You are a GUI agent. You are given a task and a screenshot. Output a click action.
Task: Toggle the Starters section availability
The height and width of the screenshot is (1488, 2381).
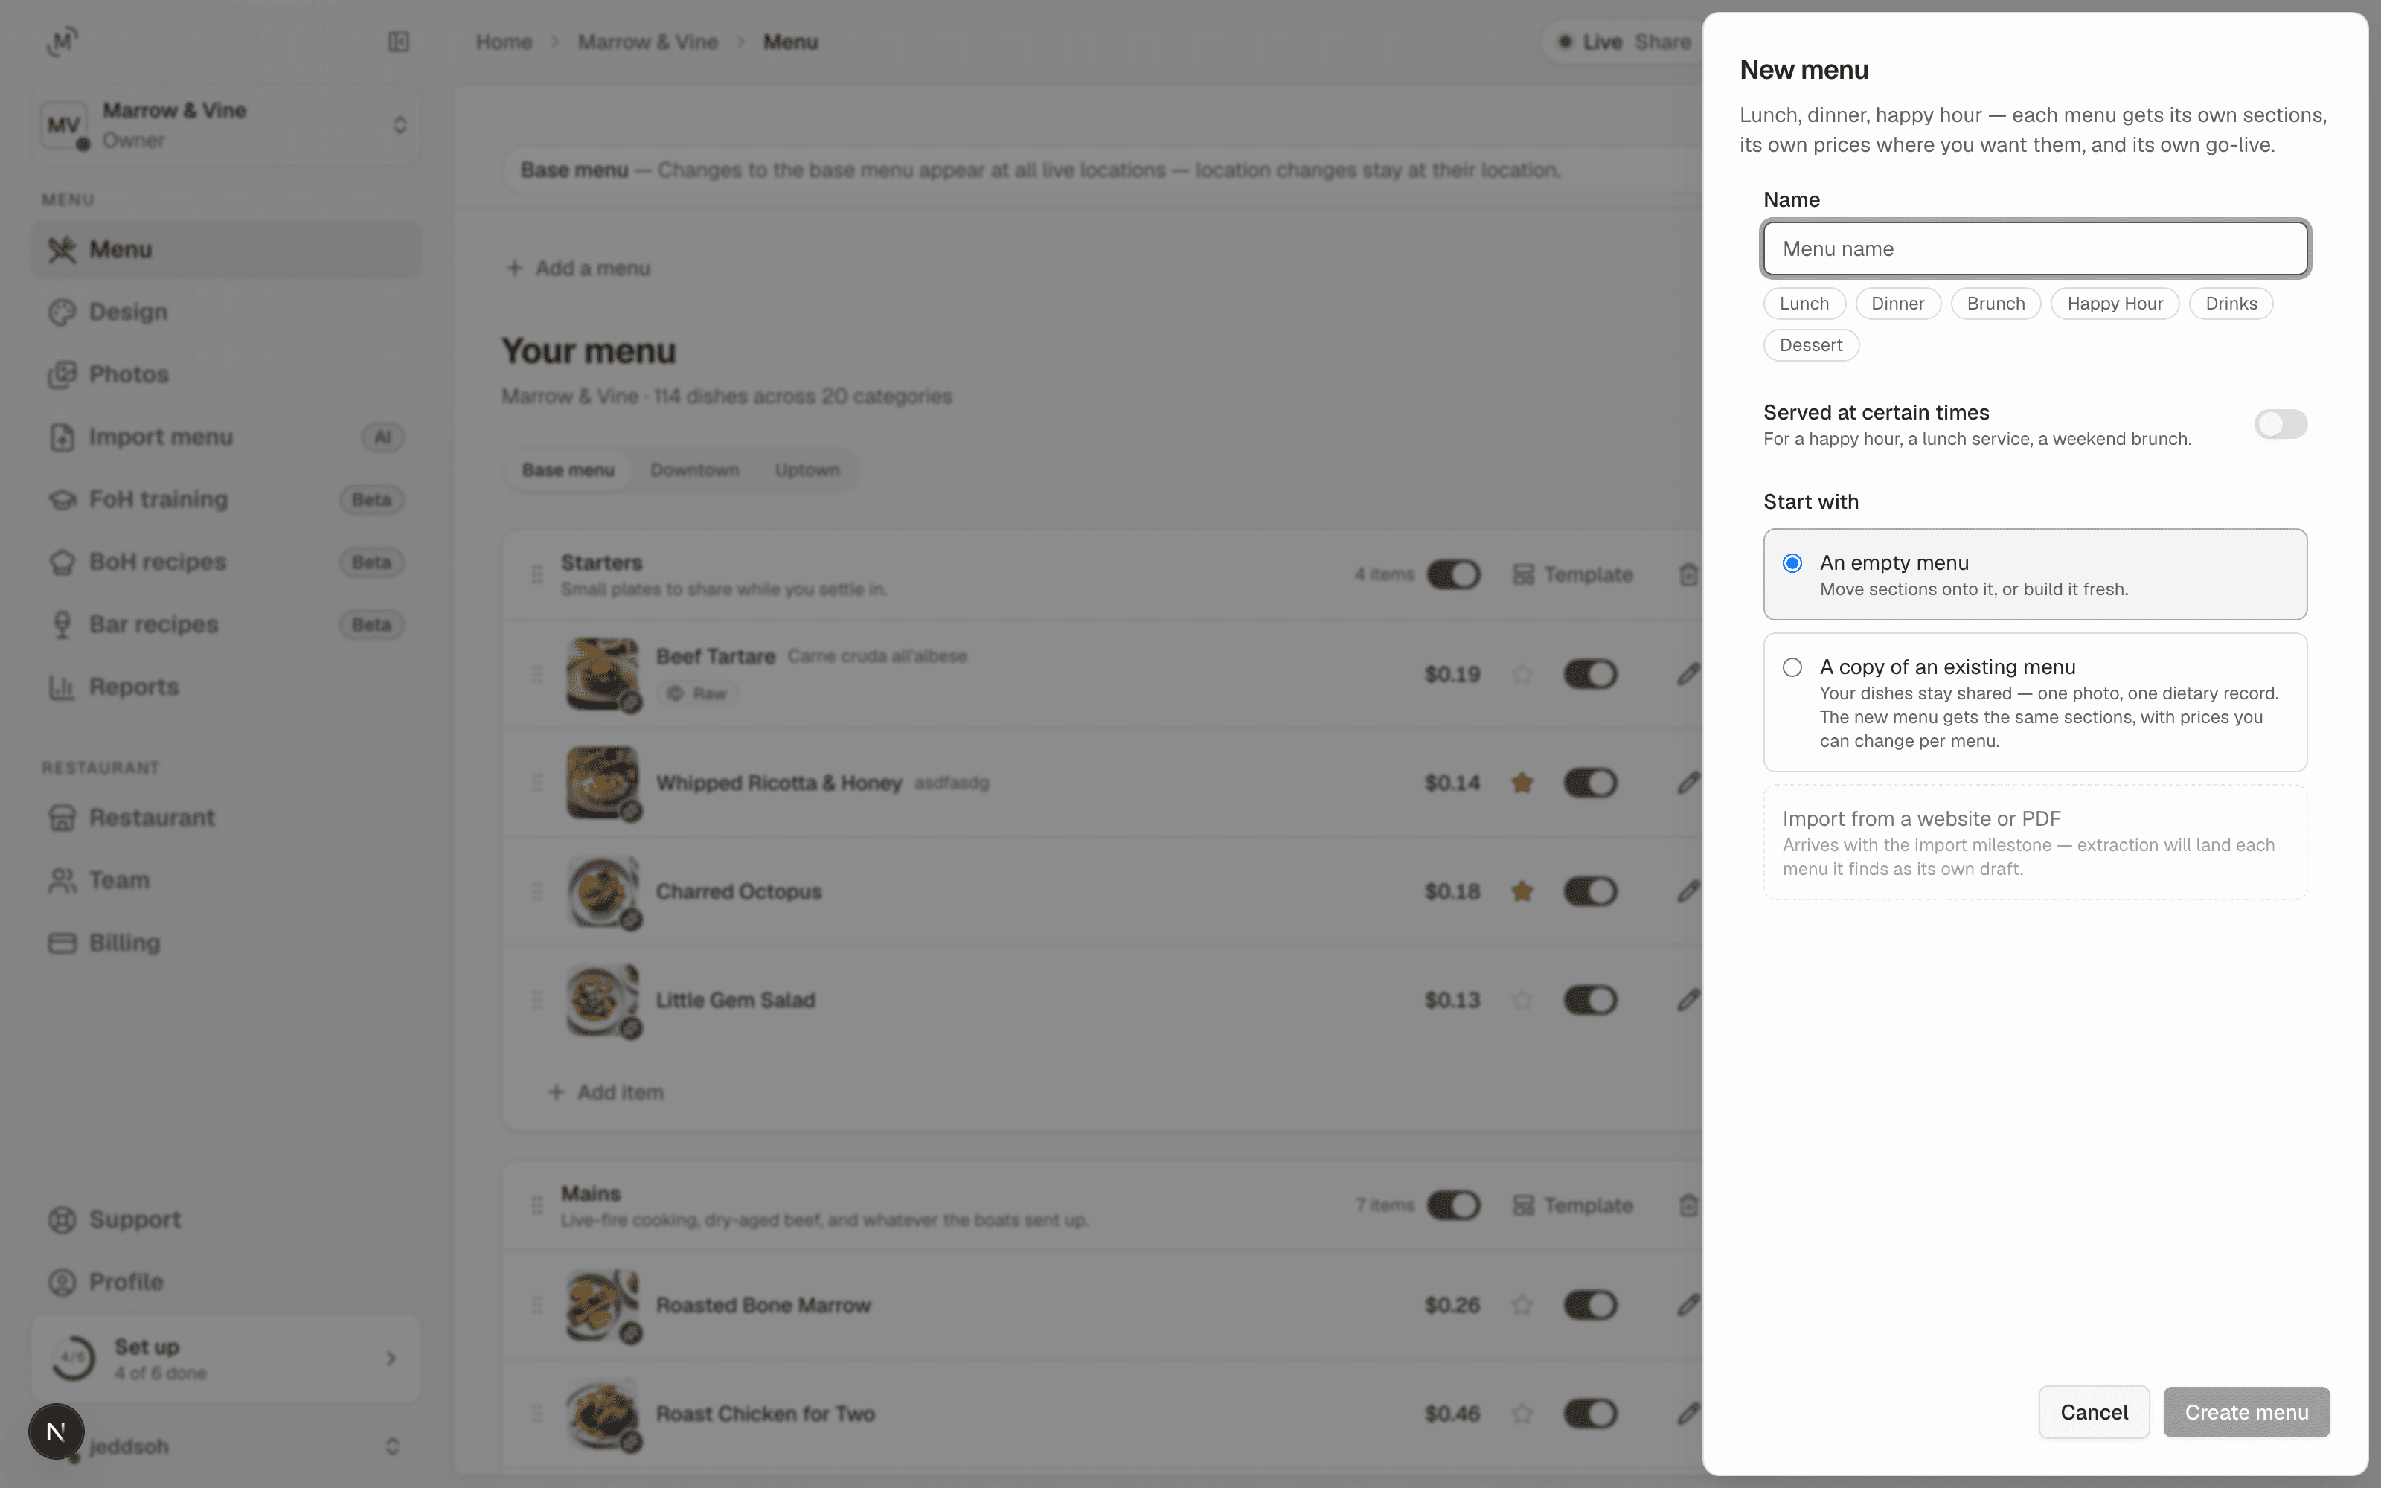1453,574
